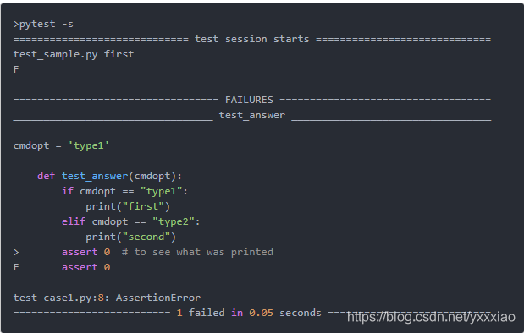
Task: Click the blue test_answer function name
Action: pos(95,176)
